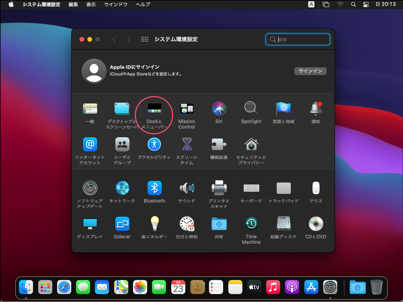Open Dockとメニューバー preferences
The height and width of the screenshot is (302, 403).
pyautogui.click(x=154, y=109)
